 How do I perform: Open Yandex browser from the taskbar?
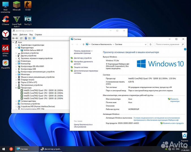click(11, 149)
